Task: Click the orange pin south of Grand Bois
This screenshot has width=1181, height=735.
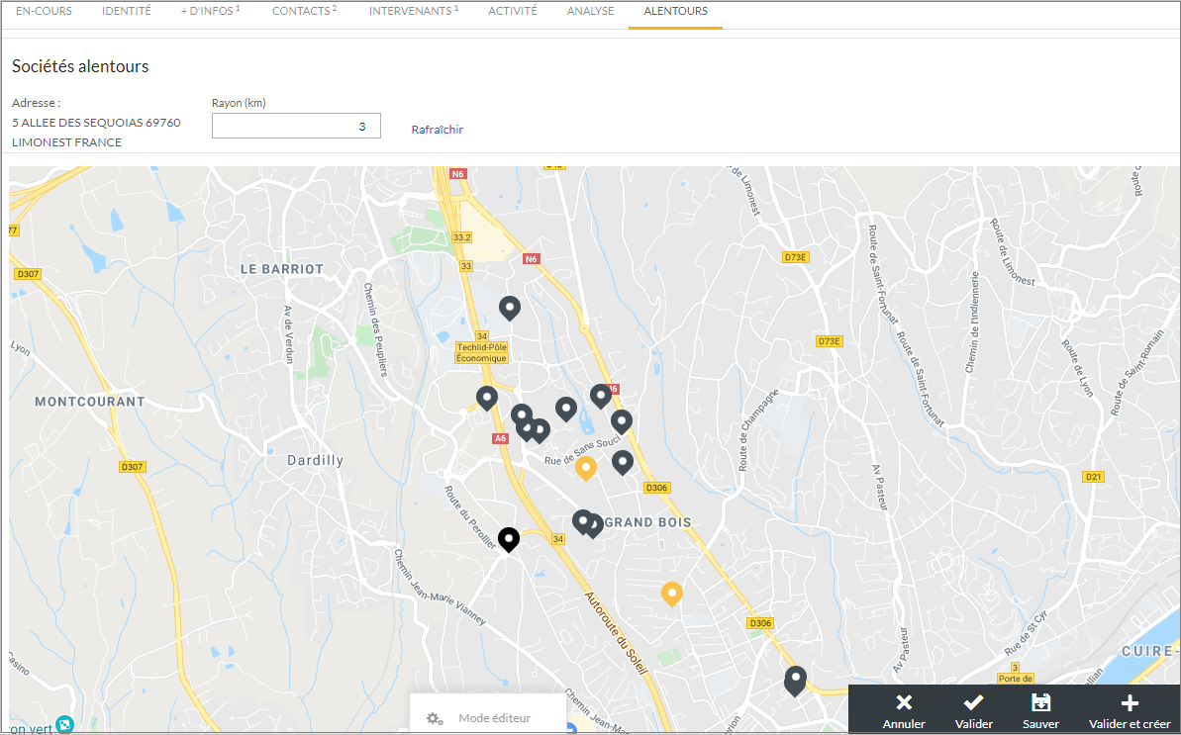Action: (x=672, y=593)
